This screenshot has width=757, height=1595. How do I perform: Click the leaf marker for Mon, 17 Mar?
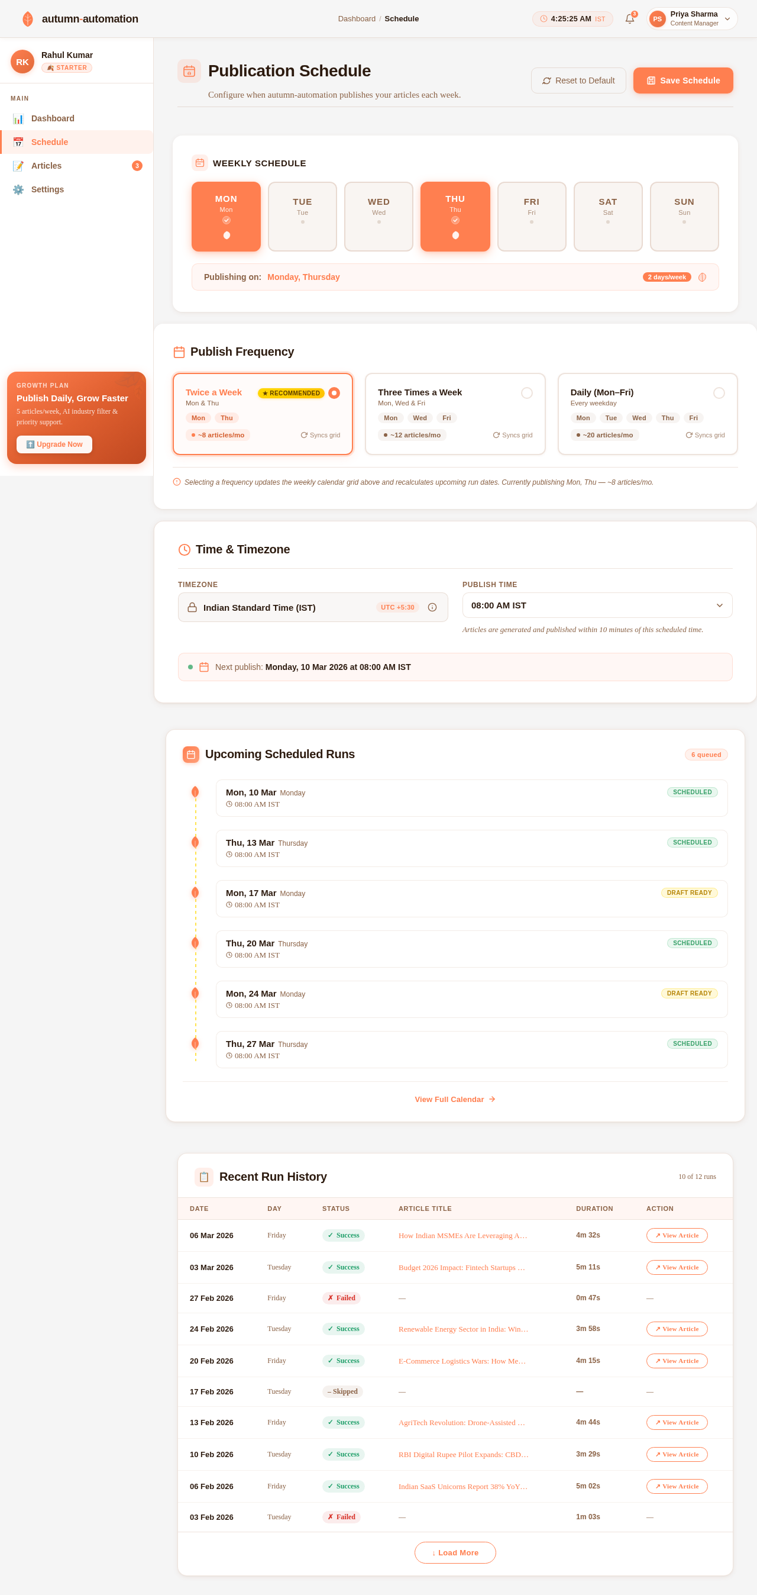(x=195, y=892)
